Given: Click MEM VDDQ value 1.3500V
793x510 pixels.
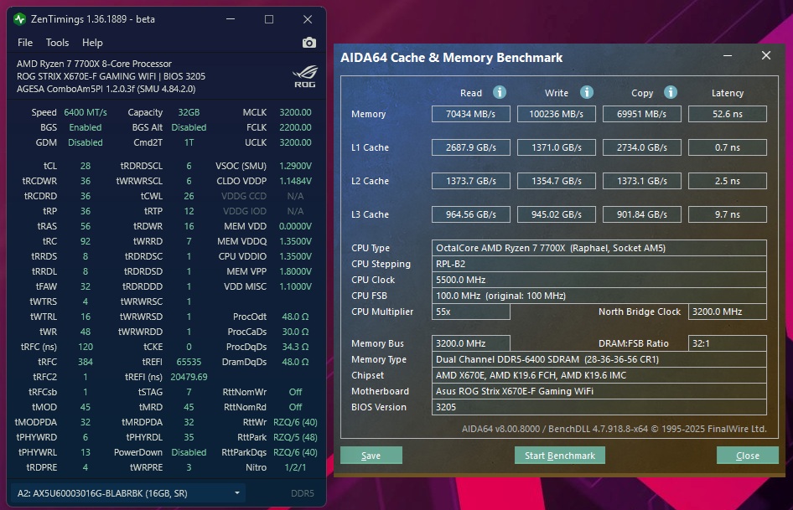Looking at the screenshot, I should point(295,241).
